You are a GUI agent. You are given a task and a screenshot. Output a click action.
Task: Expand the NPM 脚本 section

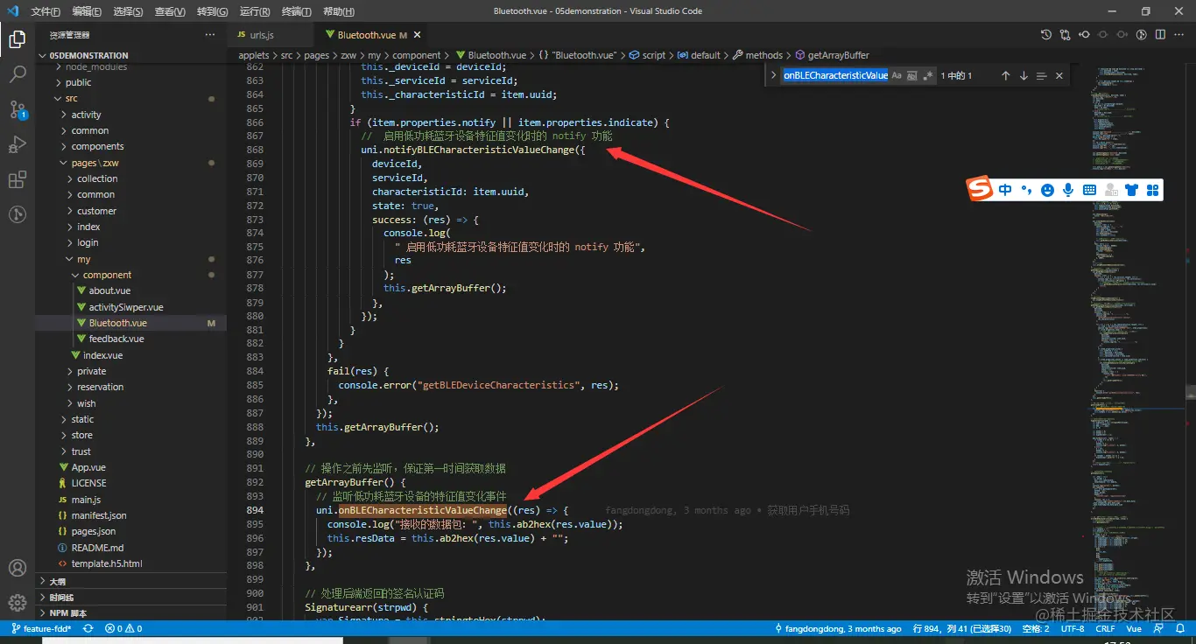[131, 613]
